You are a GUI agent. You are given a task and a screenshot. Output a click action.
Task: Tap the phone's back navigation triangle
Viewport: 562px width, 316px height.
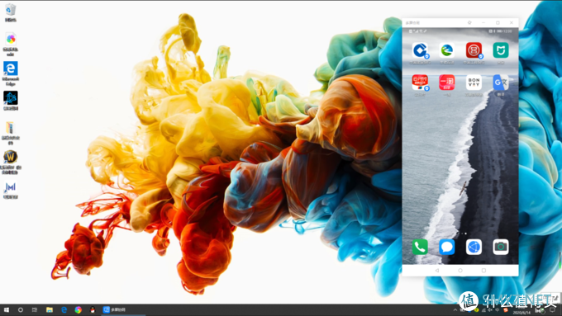437,271
